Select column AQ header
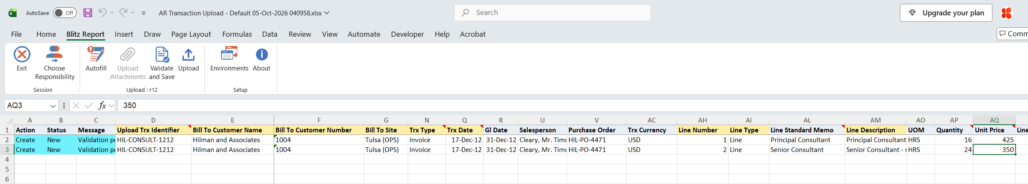The width and height of the screenshot is (1028, 184). click(x=994, y=120)
